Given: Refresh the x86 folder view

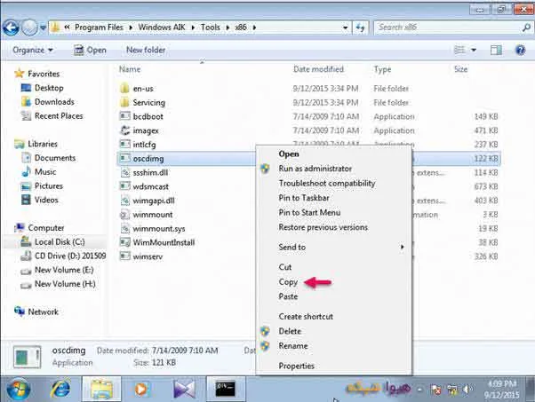Looking at the screenshot, I should (360, 28).
